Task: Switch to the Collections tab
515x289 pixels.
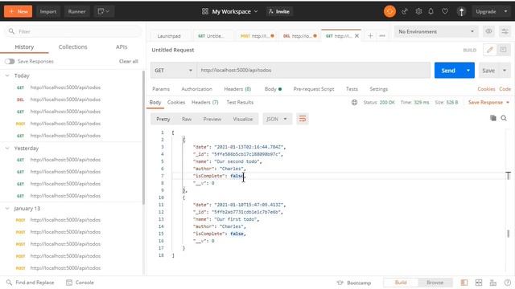Action: (72, 47)
